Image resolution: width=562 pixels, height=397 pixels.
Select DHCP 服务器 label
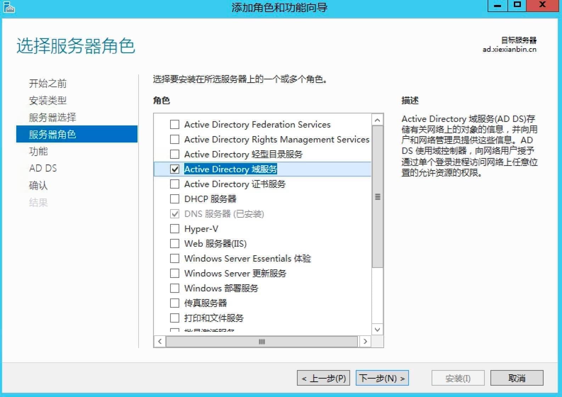[x=210, y=199]
